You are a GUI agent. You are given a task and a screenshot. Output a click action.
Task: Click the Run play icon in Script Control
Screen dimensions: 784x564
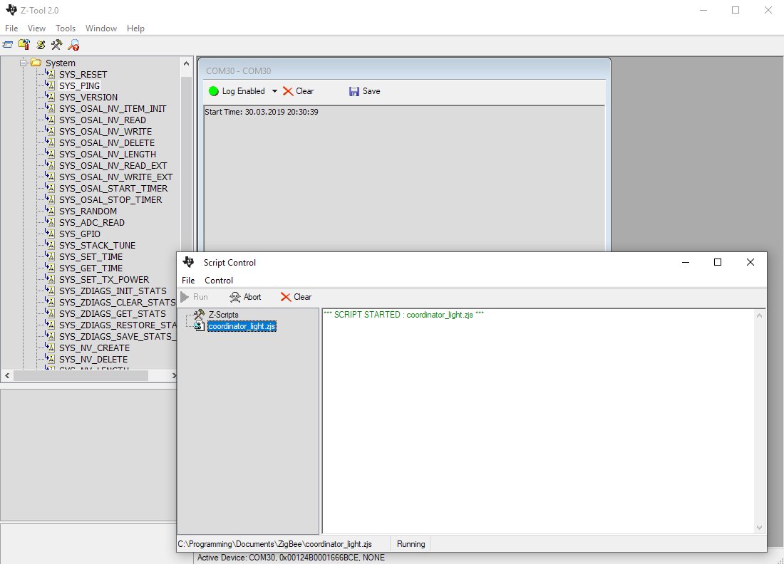click(x=185, y=297)
